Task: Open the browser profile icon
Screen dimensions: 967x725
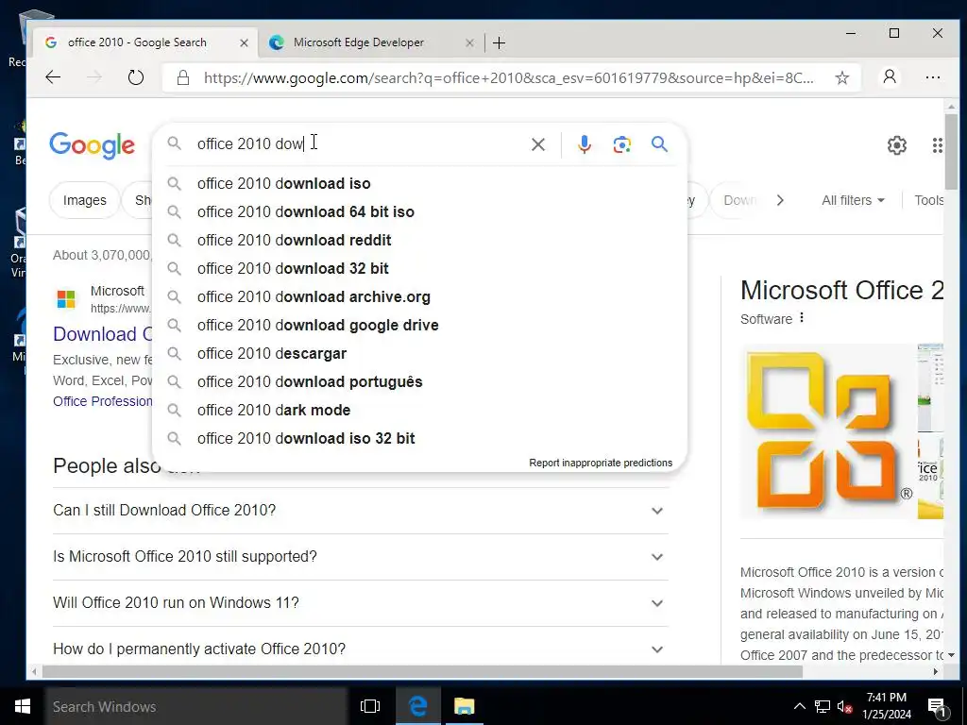Action: tap(890, 77)
